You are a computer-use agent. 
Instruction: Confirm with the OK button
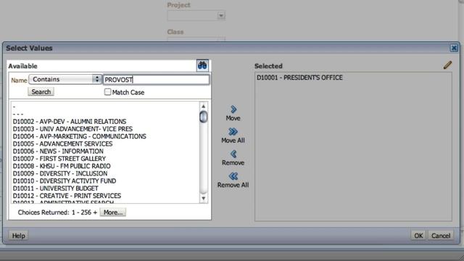point(418,236)
